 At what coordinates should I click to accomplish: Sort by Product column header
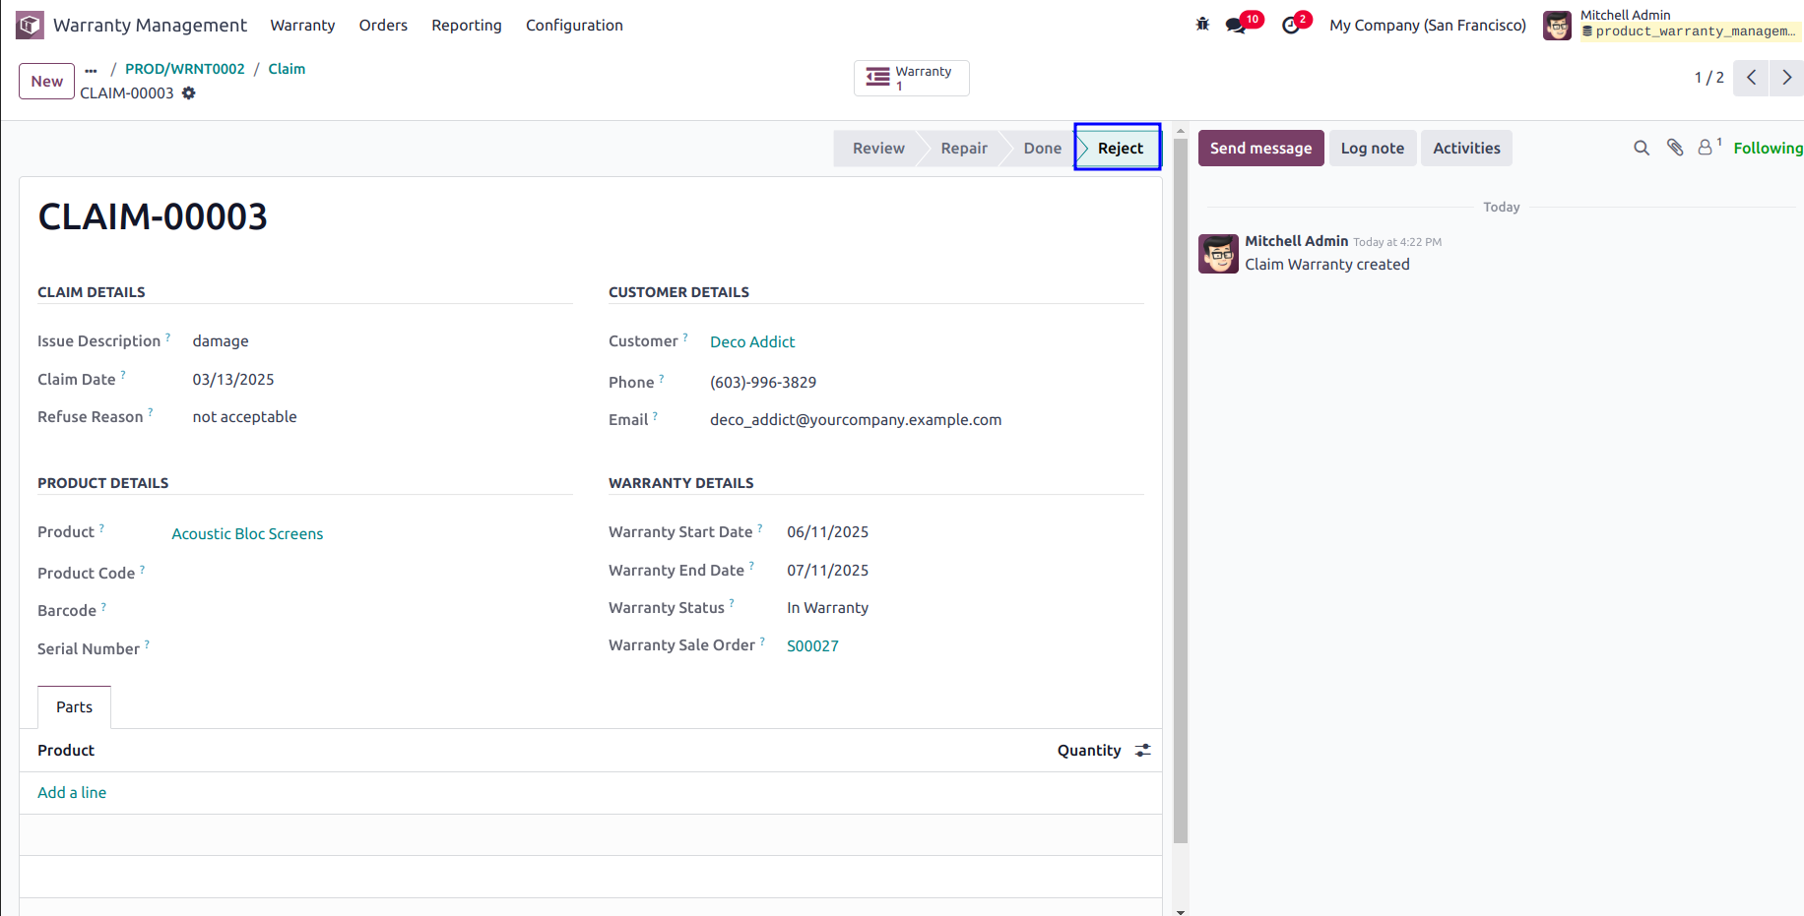coord(66,751)
